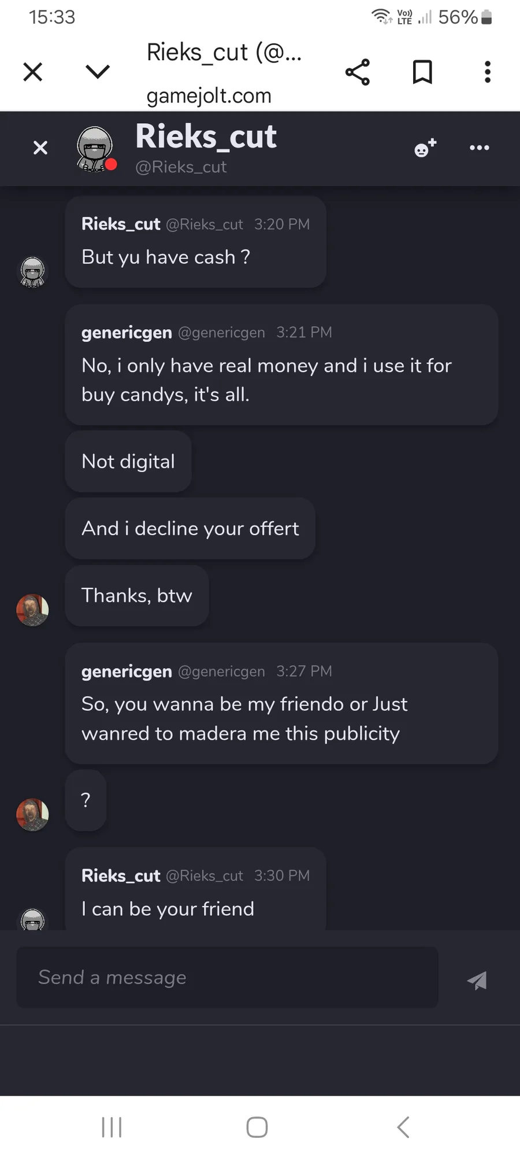Tap genericgen avatar next to "Thanks, btw"
This screenshot has height=1161, width=520.
coord(32,610)
